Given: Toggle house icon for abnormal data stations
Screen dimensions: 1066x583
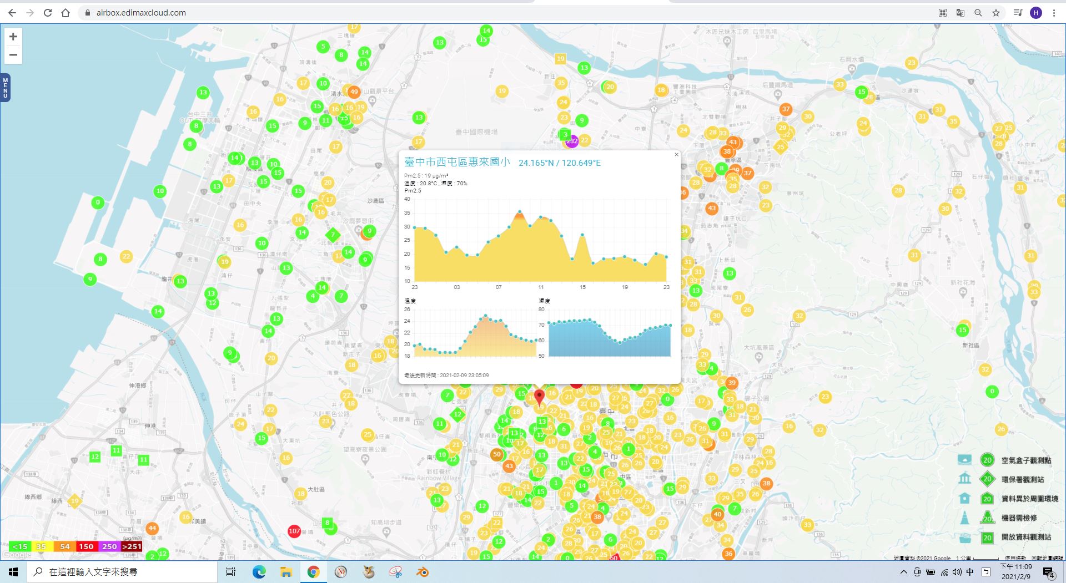Looking at the screenshot, I should (x=965, y=498).
